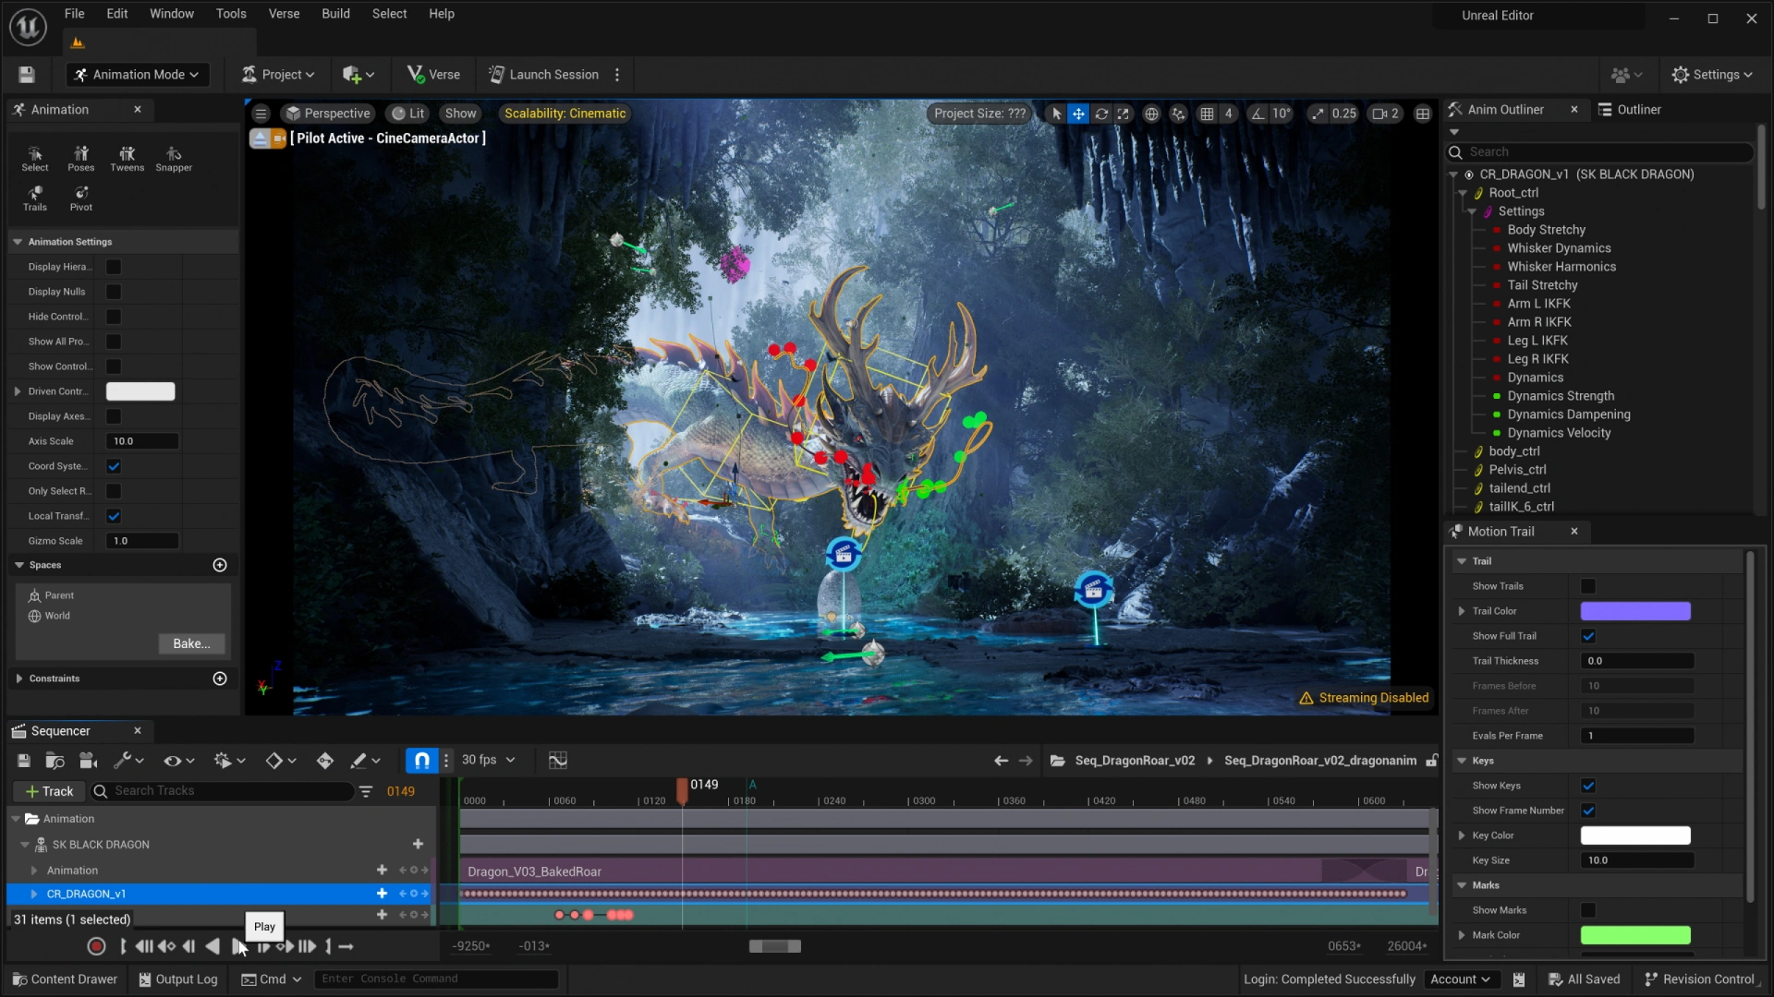Click the Bake button in Spaces section
The image size is (1774, 997).
pyautogui.click(x=190, y=643)
